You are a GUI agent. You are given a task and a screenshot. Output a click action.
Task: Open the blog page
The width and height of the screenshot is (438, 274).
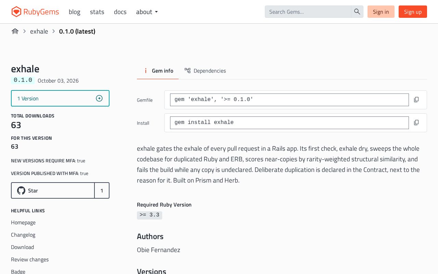click(x=75, y=12)
